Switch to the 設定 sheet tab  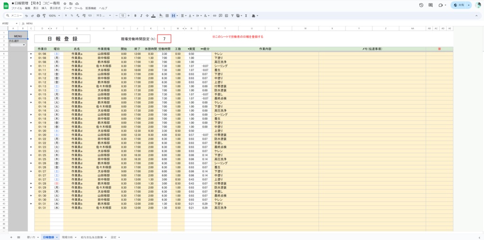click(113, 237)
